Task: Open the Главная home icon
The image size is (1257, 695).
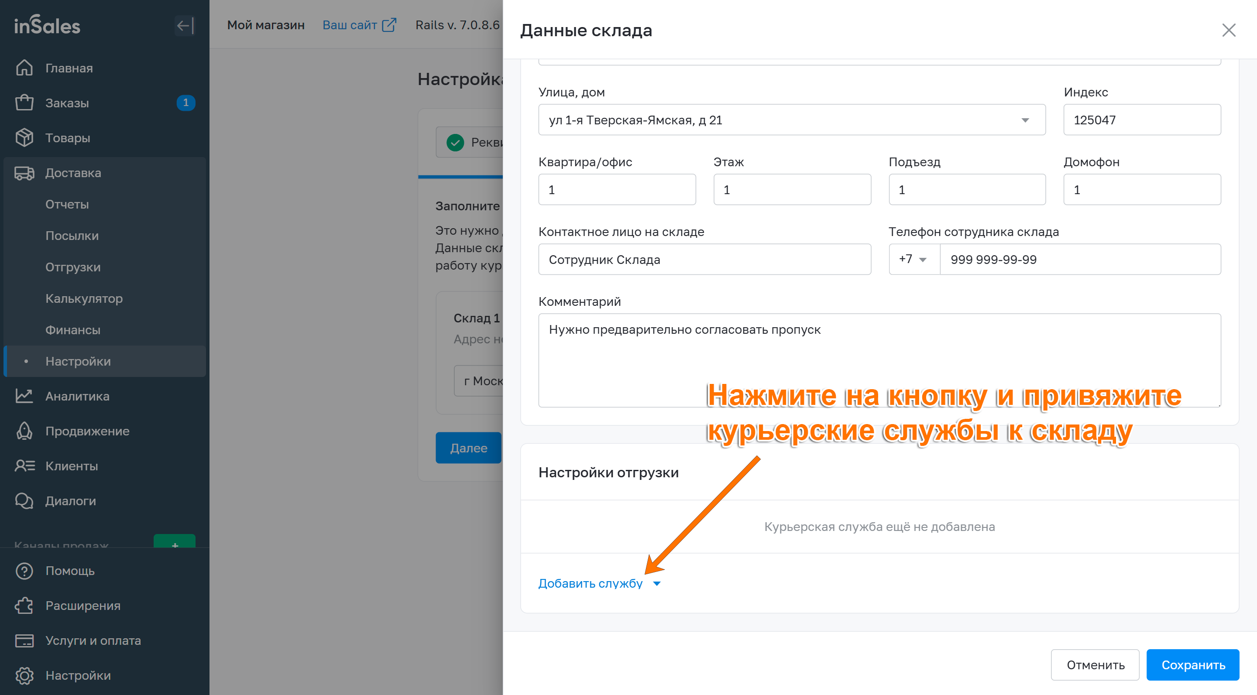Action: 24,68
